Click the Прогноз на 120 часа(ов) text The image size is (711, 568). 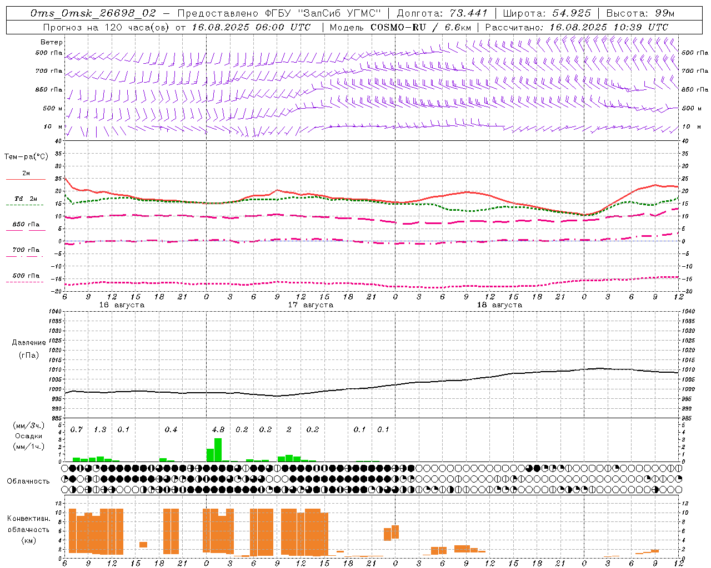pos(106,27)
